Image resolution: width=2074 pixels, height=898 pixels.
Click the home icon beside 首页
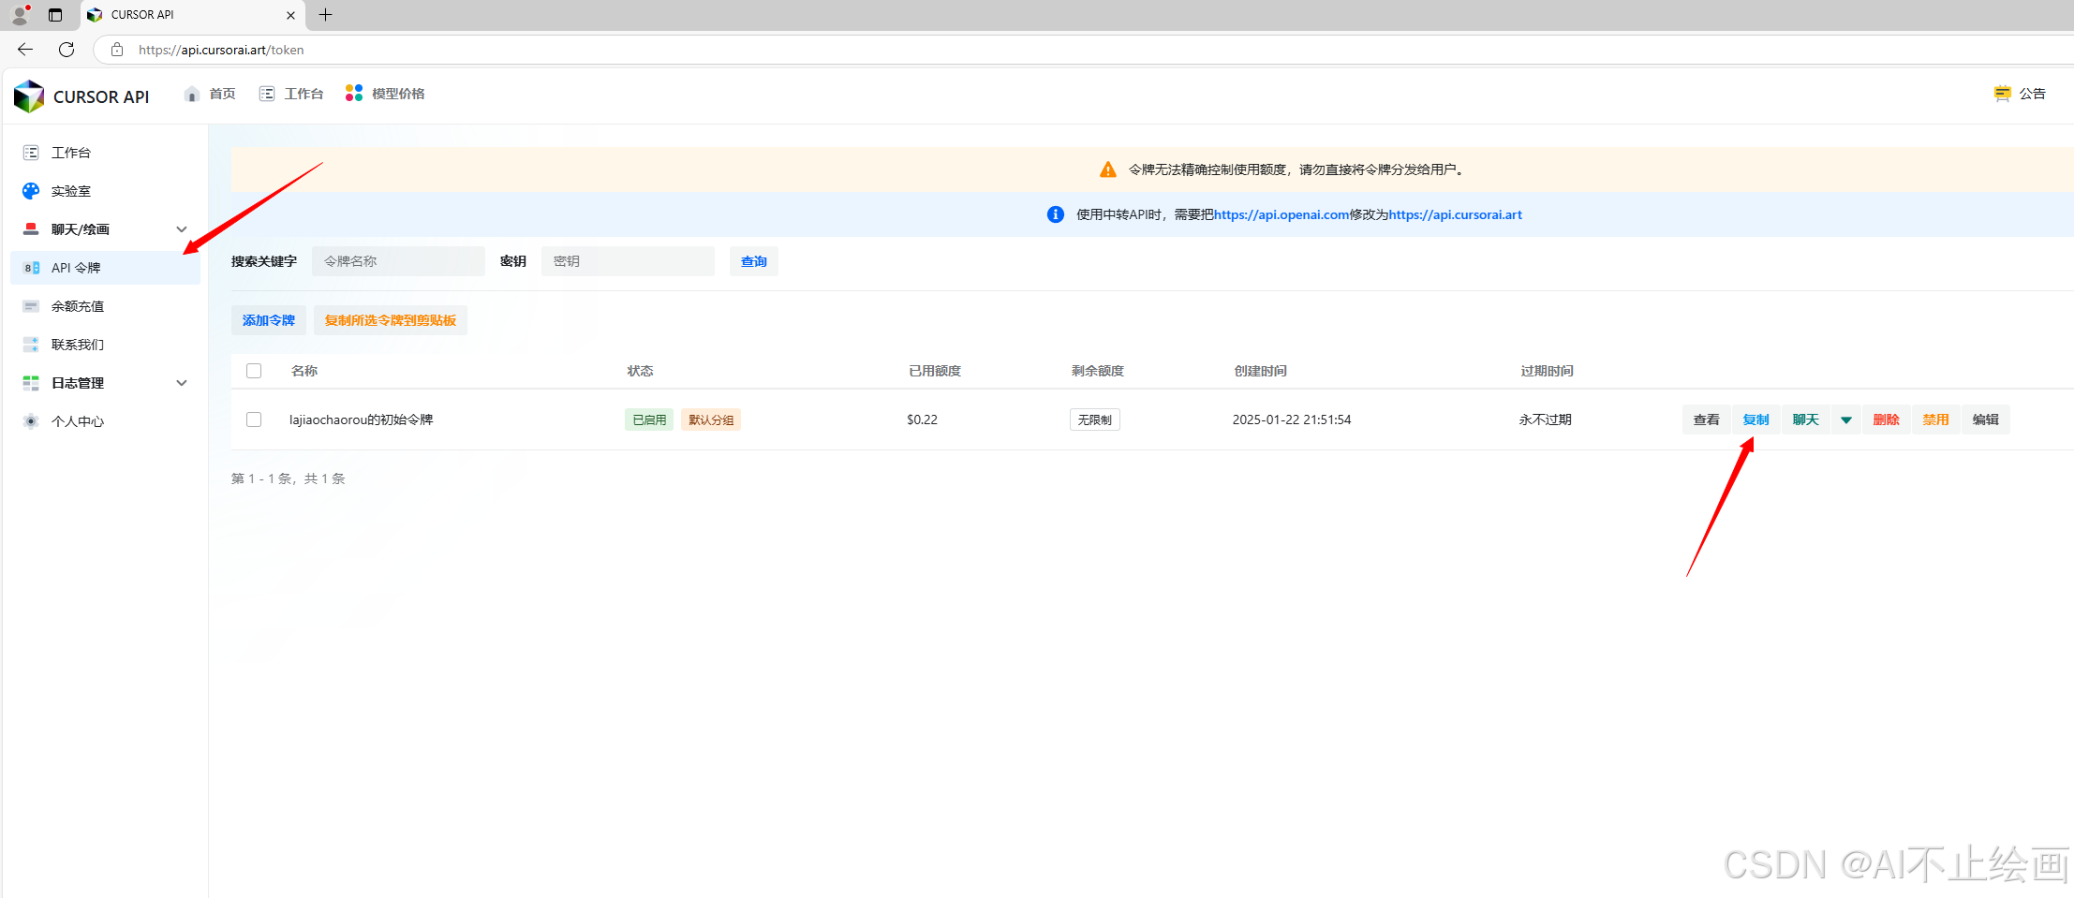pyautogui.click(x=192, y=94)
